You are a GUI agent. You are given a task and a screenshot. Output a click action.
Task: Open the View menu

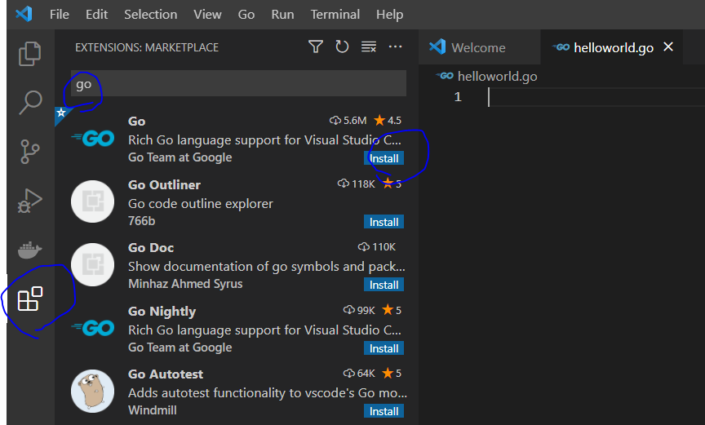point(207,15)
